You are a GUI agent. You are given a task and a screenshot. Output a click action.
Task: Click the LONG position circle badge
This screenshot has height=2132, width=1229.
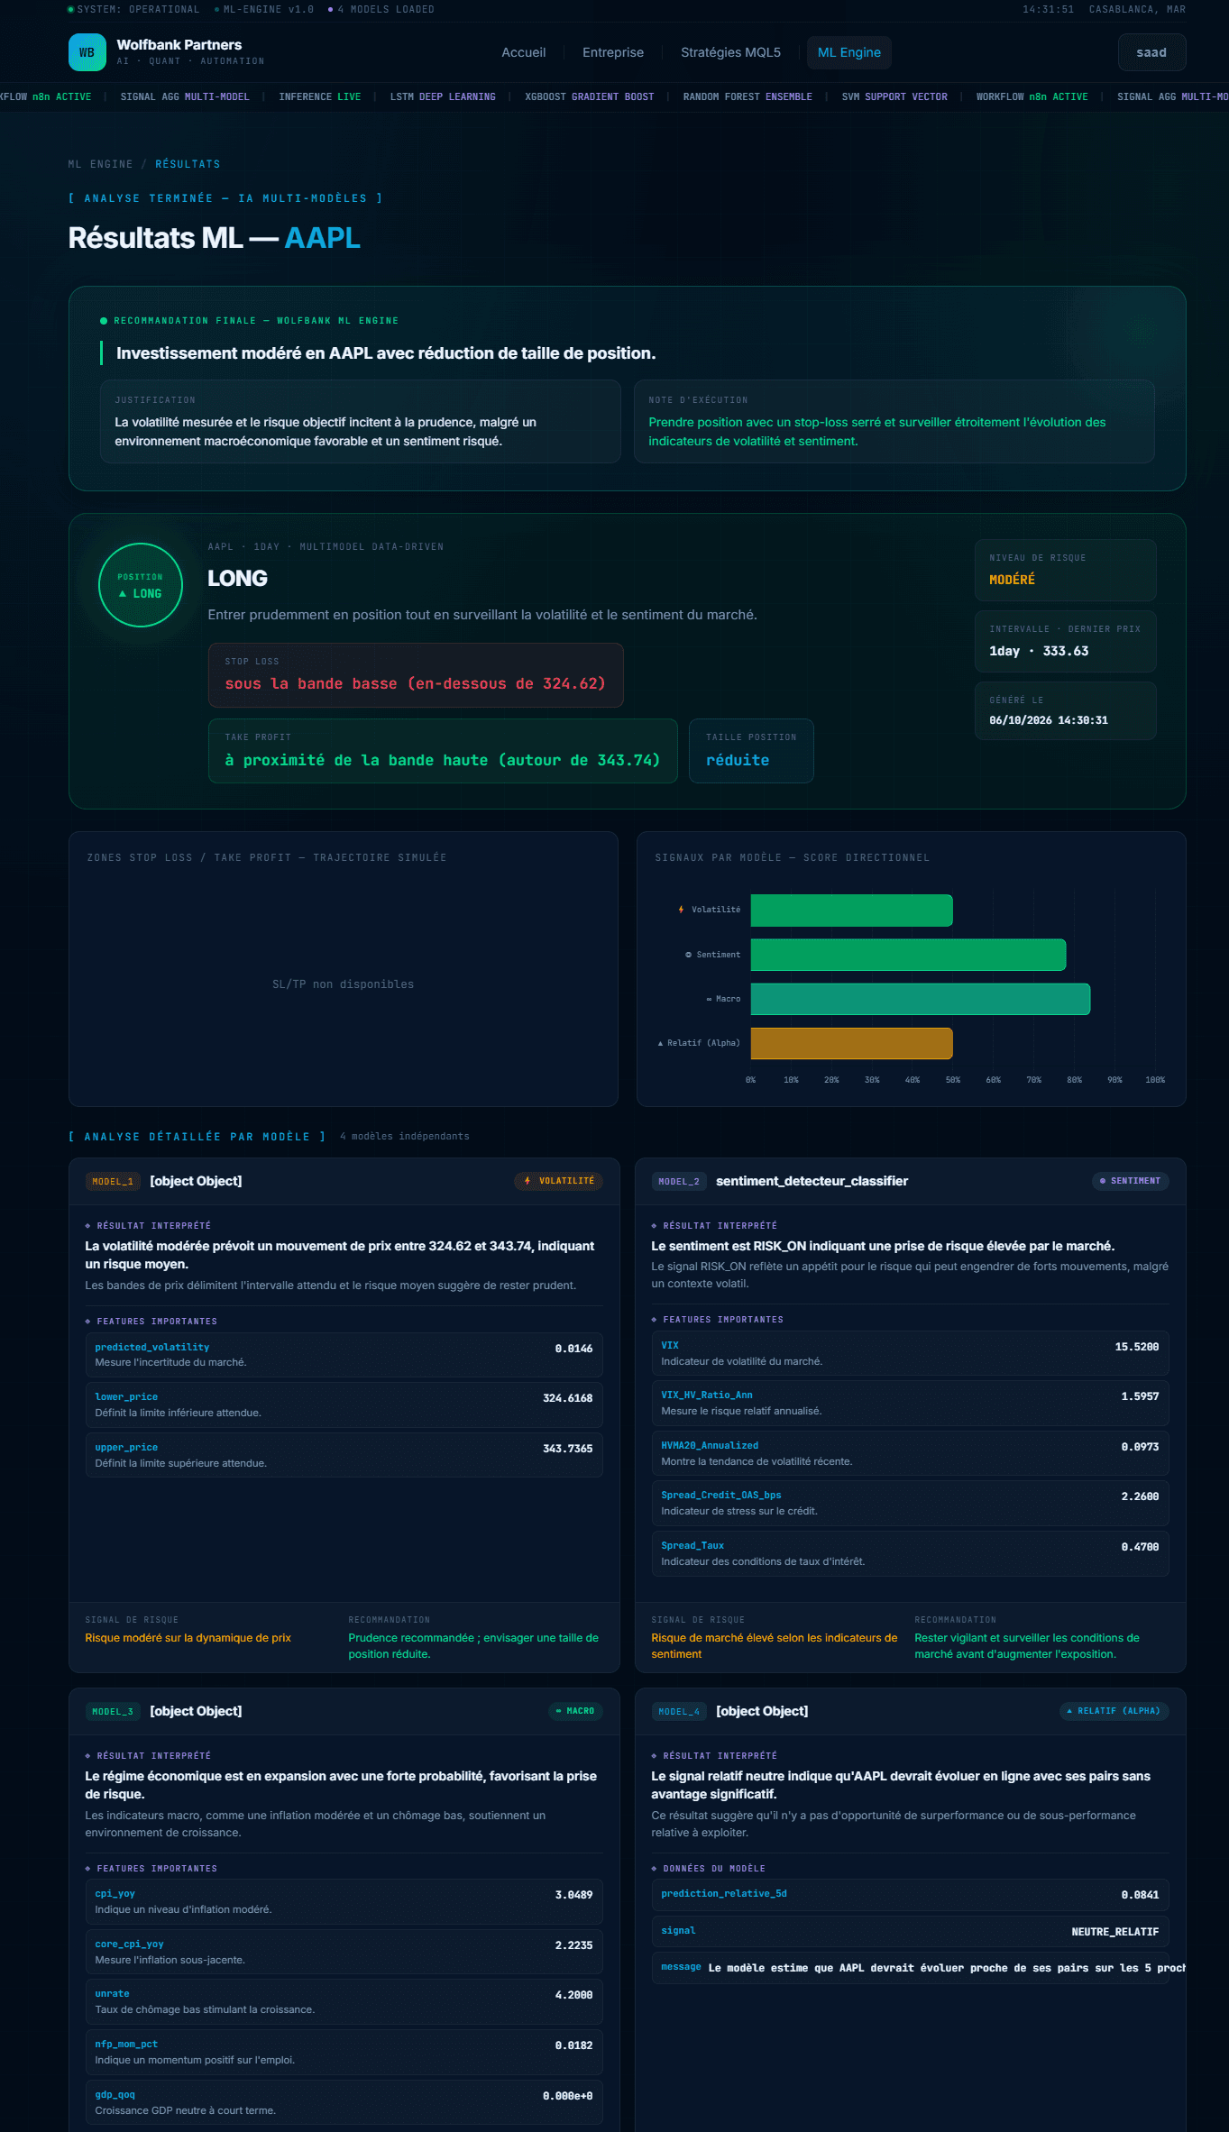[141, 585]
